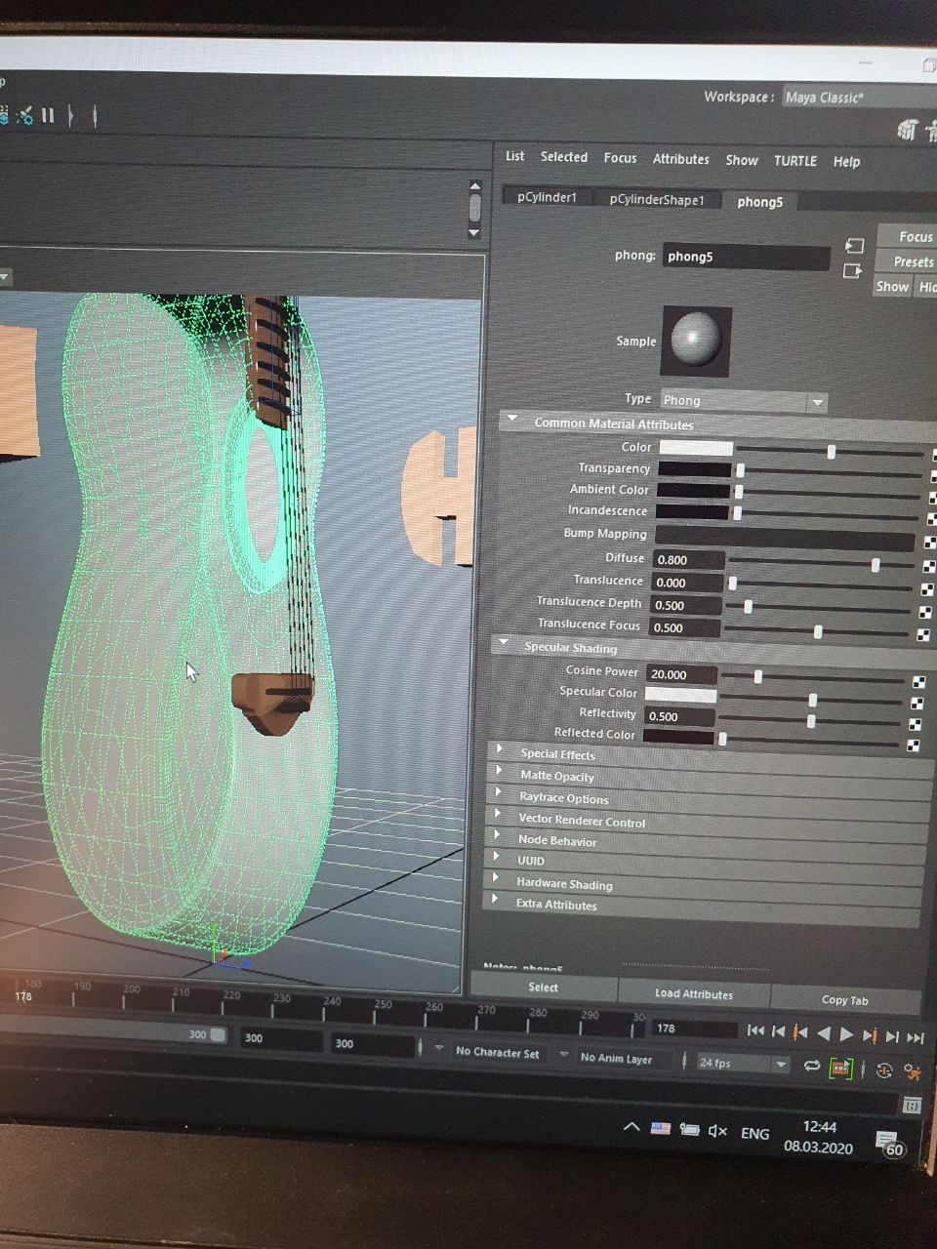The image size is (937, 1249).
Task: Click the Diffuse slider handle
Action: click(x=876, y=565)
